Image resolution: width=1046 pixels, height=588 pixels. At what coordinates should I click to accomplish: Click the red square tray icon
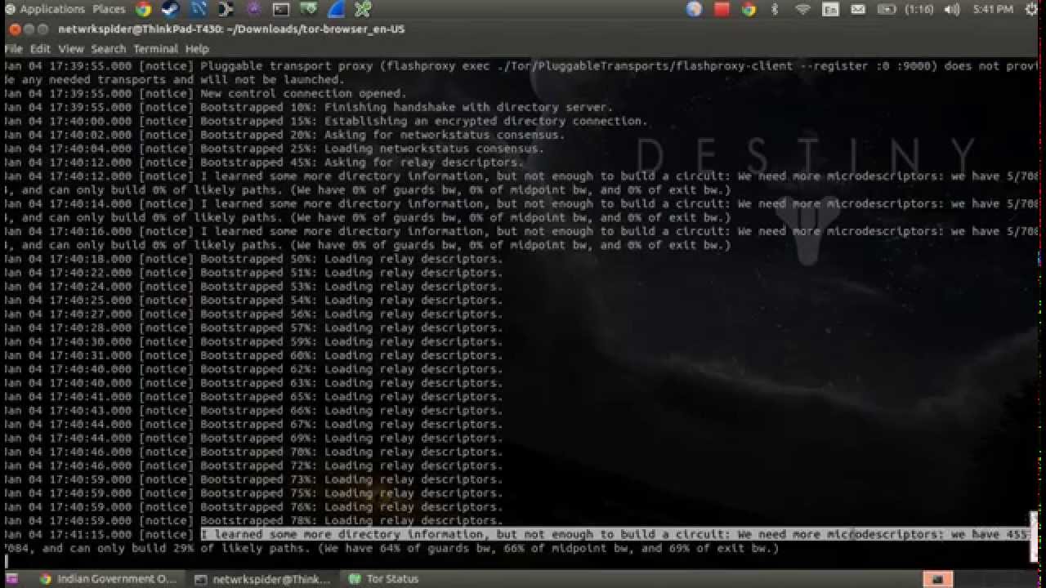[x=722, y=10]
